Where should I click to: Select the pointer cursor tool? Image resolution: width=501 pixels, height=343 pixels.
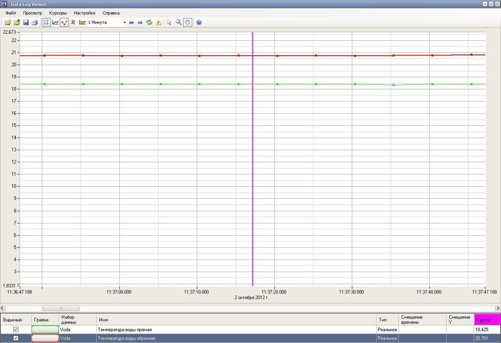(x=169, y=23)
